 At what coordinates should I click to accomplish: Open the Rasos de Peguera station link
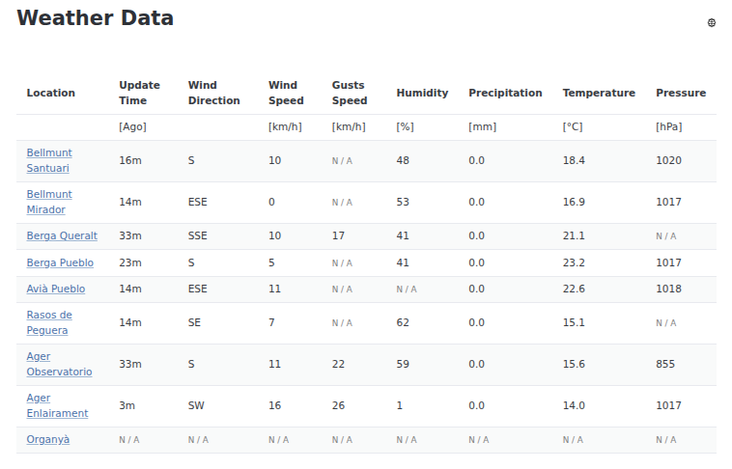click(49, 322)
